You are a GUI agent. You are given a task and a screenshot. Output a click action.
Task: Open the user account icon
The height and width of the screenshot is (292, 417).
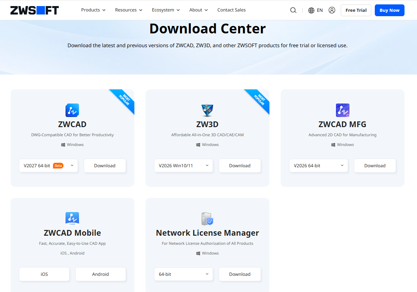coord(332,10)
